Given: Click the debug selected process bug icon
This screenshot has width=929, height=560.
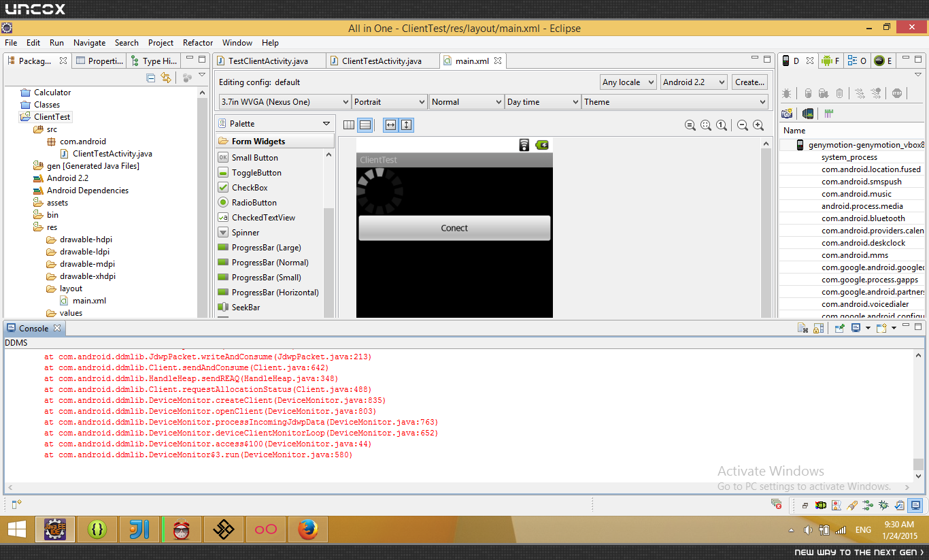Looking at the screenshot, I should pyautogui.click(x=787, y=93).
